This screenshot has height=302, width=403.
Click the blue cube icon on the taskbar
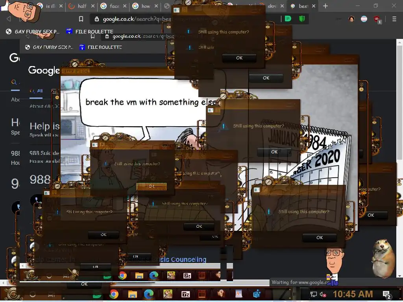pyautogui.click(x=257, y=294)
